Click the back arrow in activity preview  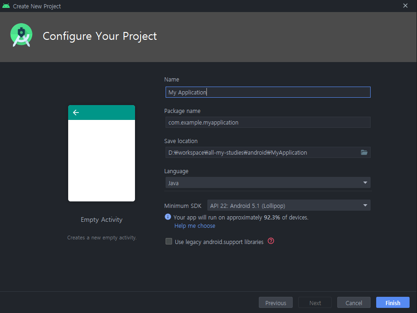76,113
